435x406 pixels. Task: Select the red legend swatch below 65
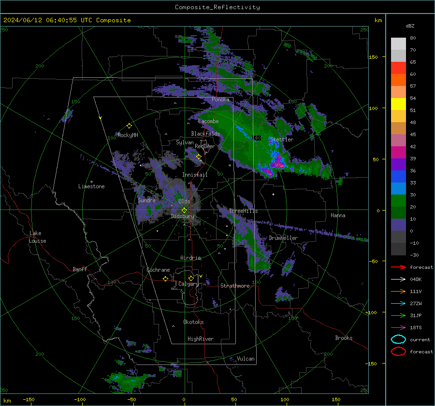(398, 68)
